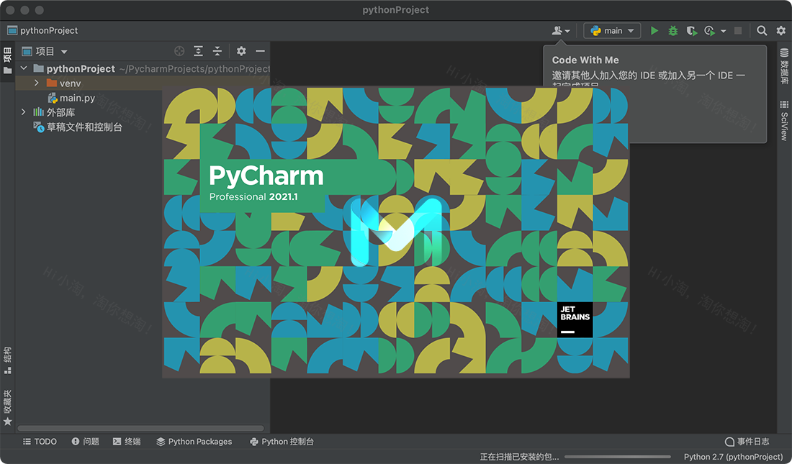792x464 pixels.
Task: Select the 外部库 libraries icon
Action: click(x=38, y=112)
